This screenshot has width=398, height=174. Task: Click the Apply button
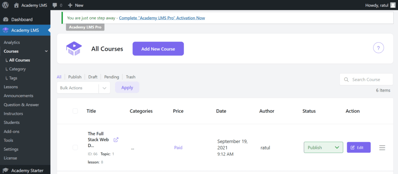click(127, 88)
